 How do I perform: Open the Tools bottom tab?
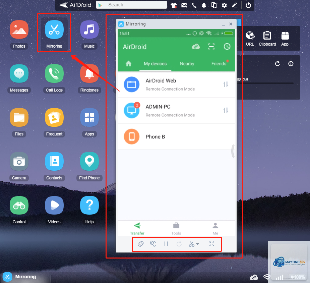coord(176,229)
